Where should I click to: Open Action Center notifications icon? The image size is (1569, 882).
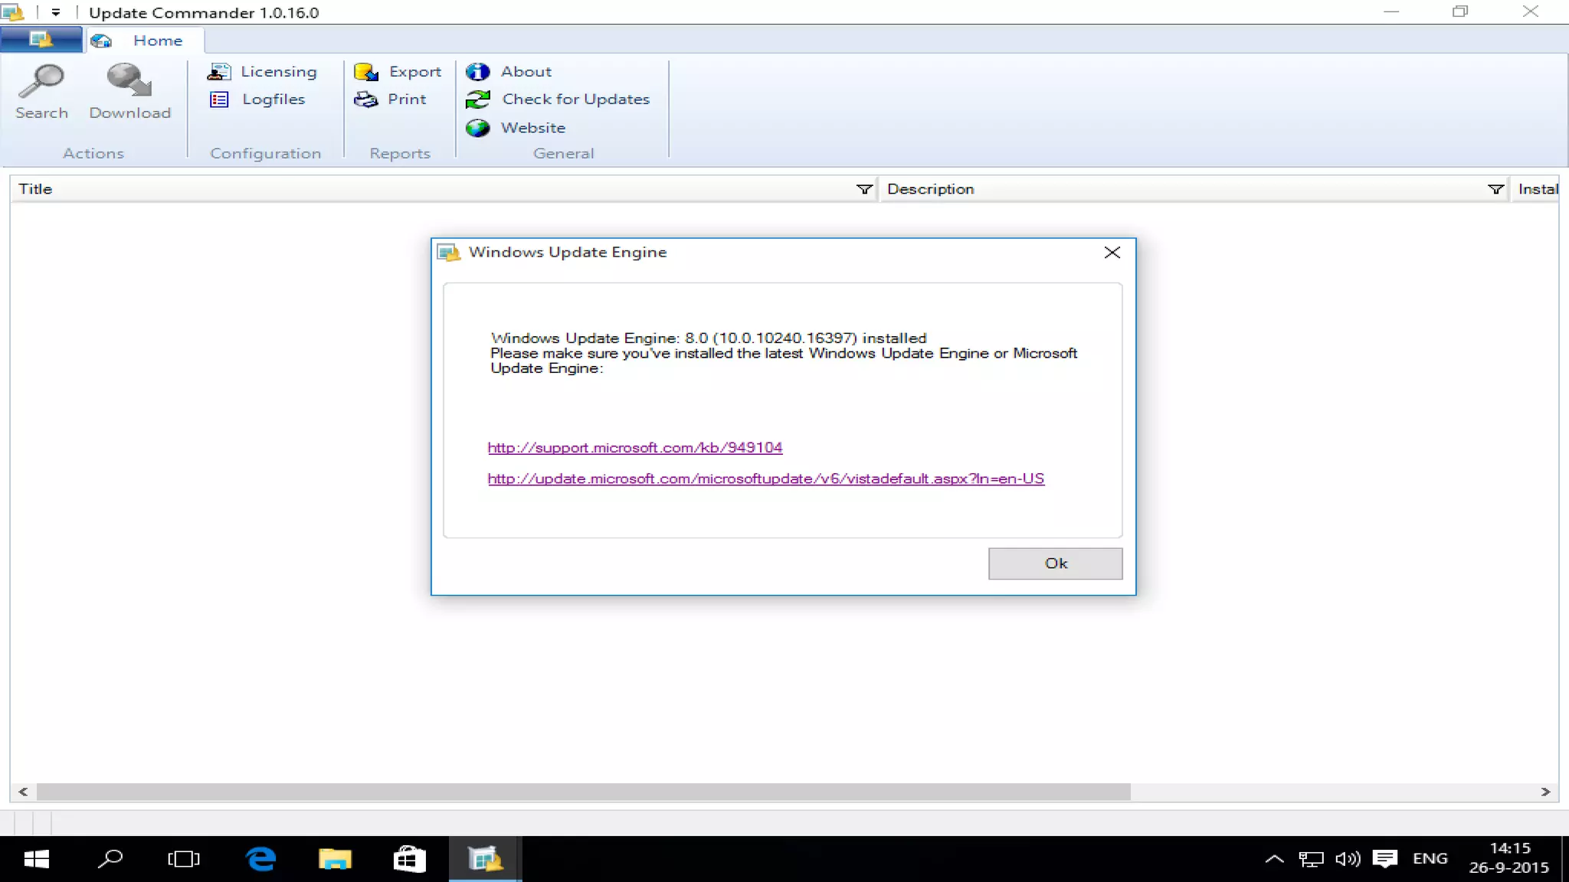click(x=1385, y=859)
